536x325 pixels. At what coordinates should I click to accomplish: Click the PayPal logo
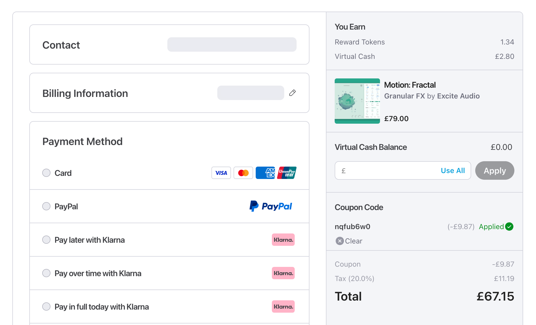[271, 206]
